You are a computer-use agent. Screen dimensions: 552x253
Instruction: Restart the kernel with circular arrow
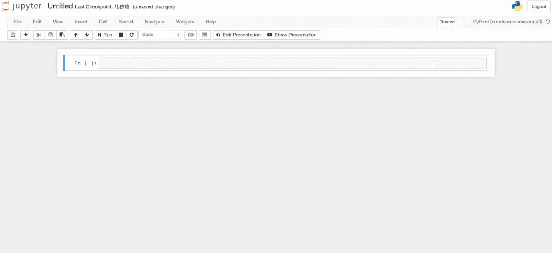[132, 34]
